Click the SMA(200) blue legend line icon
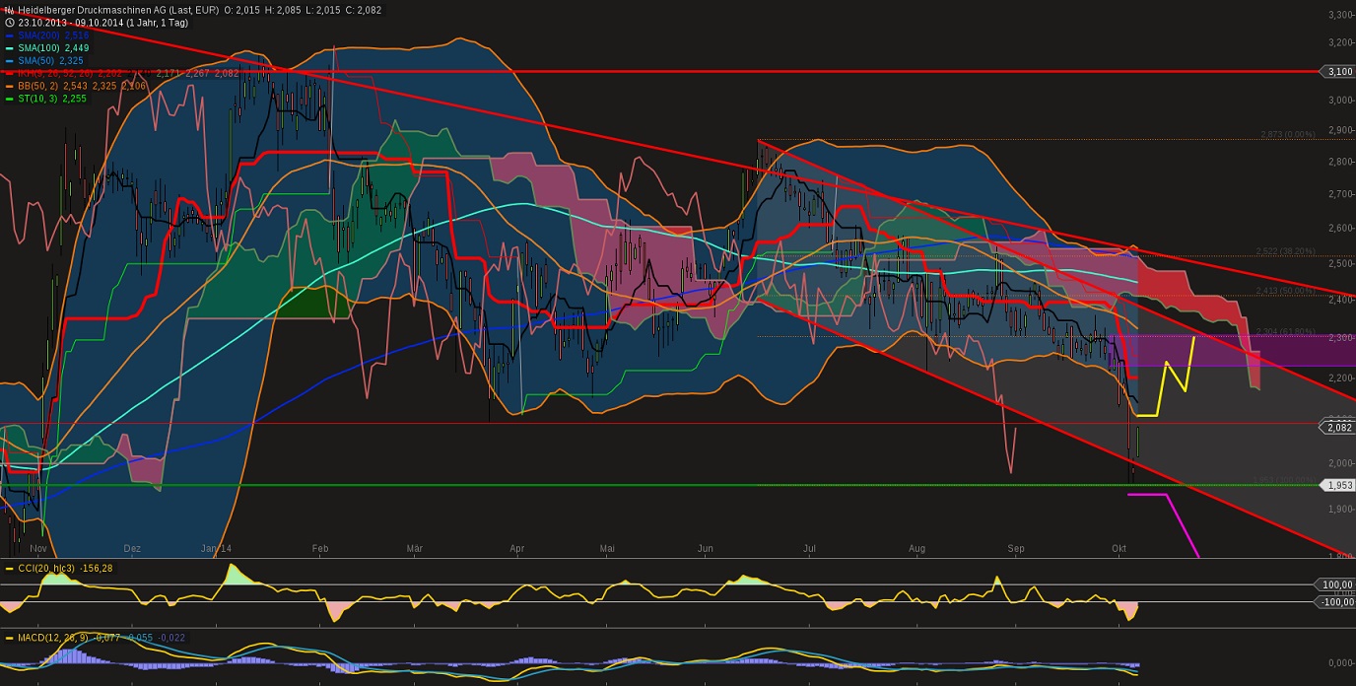The image size is (1356, 686). [x=9, y=35]
